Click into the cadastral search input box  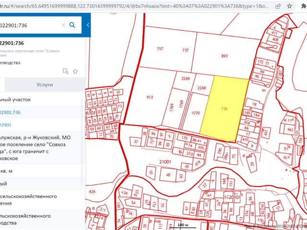(x=29, y=25)
